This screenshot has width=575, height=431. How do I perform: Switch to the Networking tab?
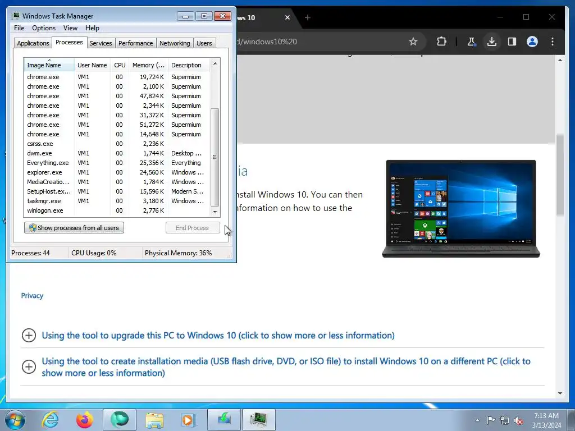click(175, 43)
